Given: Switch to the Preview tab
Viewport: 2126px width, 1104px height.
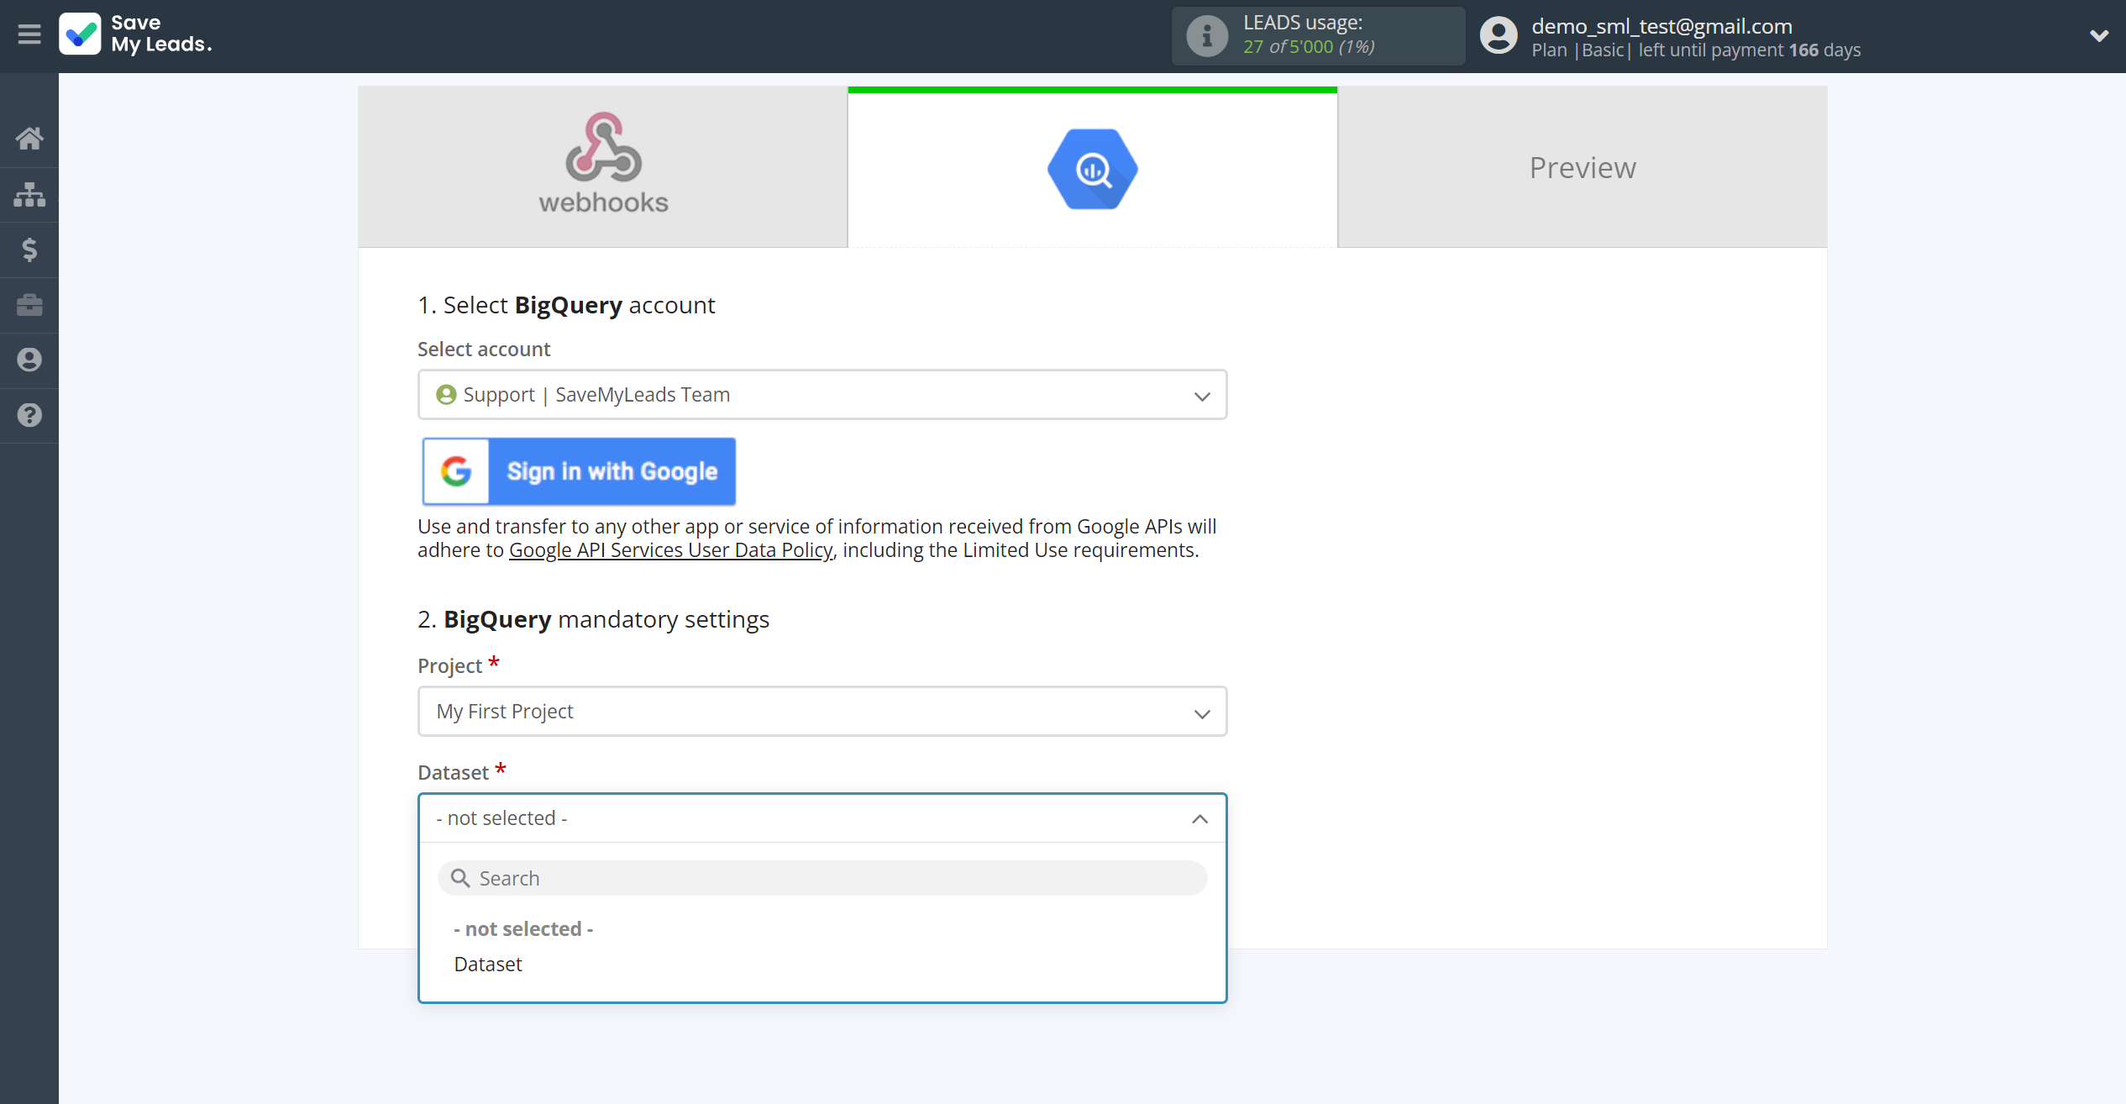Looking at the screenshot, I should click(1582, 167).
